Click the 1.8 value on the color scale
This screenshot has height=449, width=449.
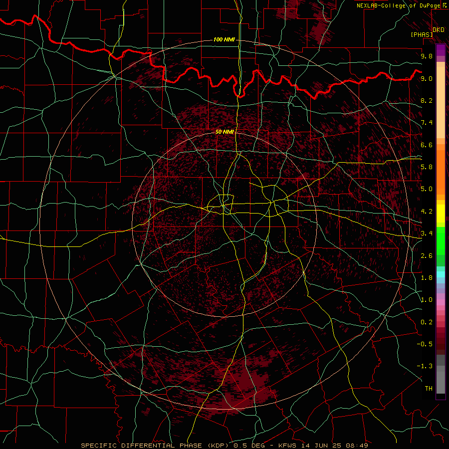[x=427, y=278]
